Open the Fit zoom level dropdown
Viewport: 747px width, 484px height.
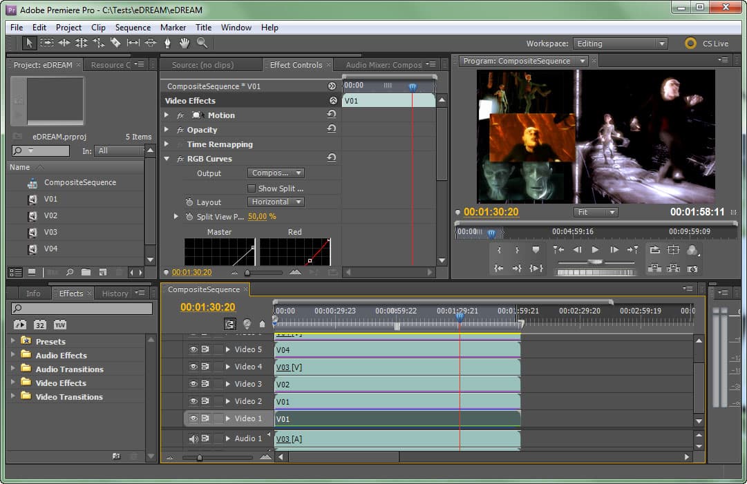tap(595, 212)
